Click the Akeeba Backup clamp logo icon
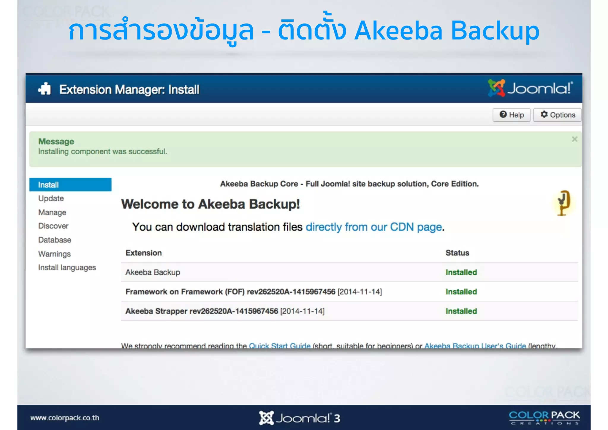 point(563,203)
